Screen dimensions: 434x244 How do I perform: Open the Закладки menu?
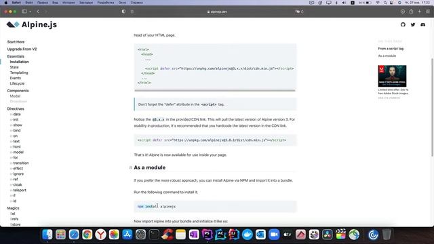point(86,3)
